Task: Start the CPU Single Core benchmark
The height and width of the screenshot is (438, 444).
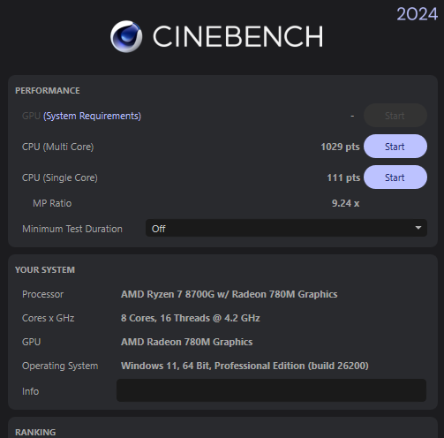Action: pyautogui.click(x=395, y=177)
